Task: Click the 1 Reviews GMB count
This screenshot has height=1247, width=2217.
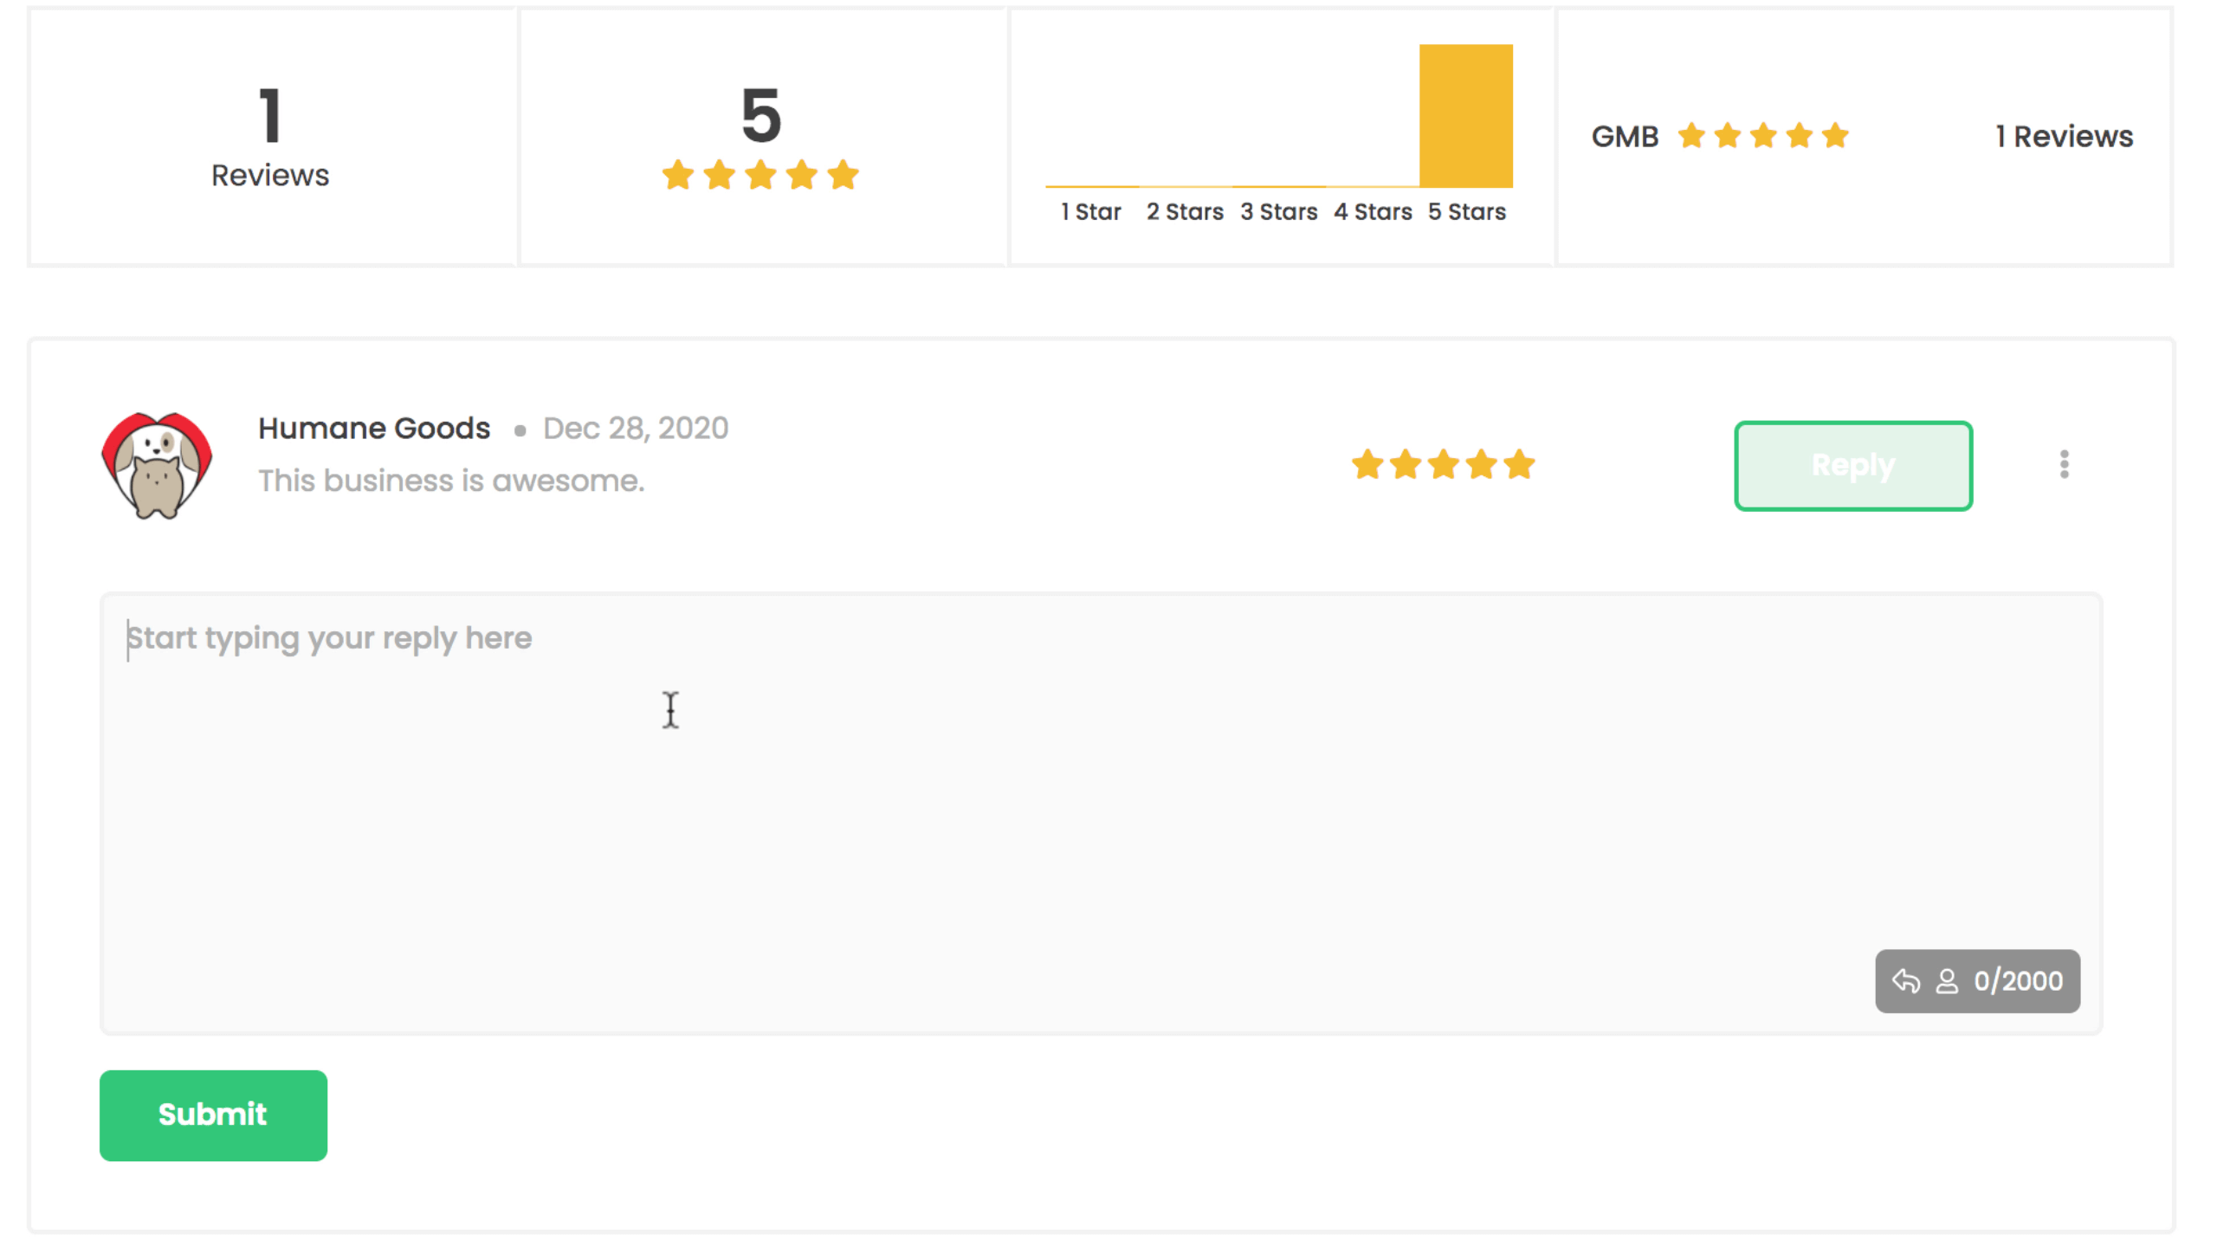Action: pos(2064,136)
